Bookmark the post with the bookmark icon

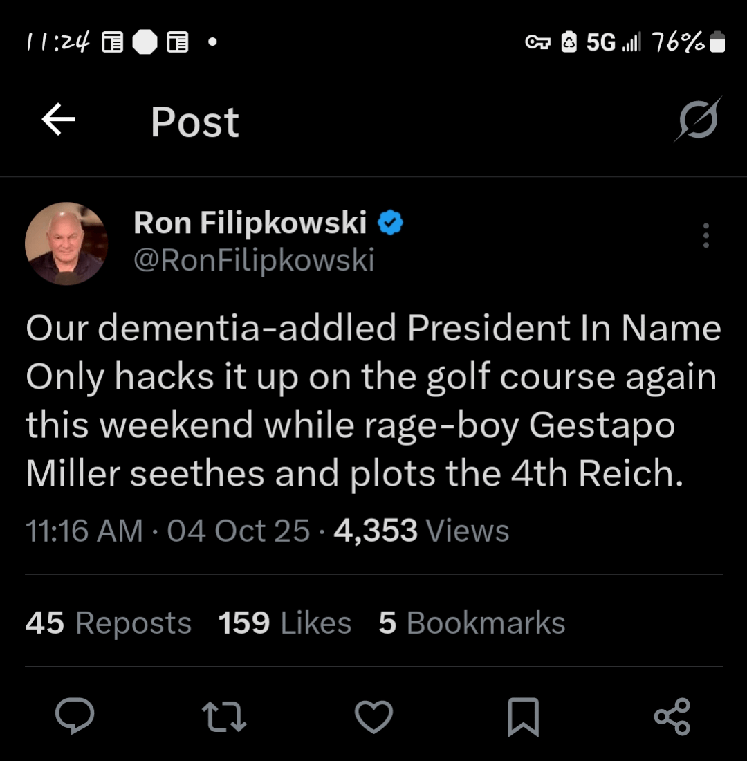click(x=523, y=717)
